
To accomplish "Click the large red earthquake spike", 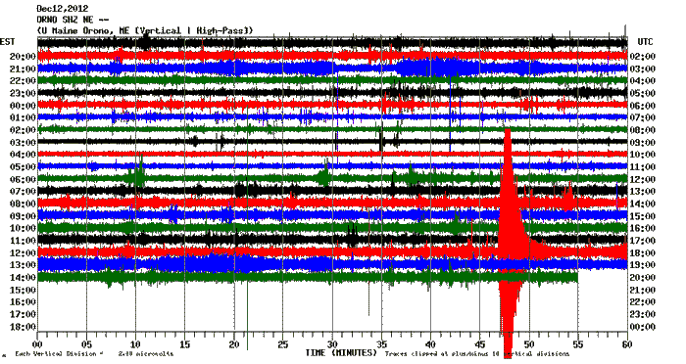I will 508,245.
